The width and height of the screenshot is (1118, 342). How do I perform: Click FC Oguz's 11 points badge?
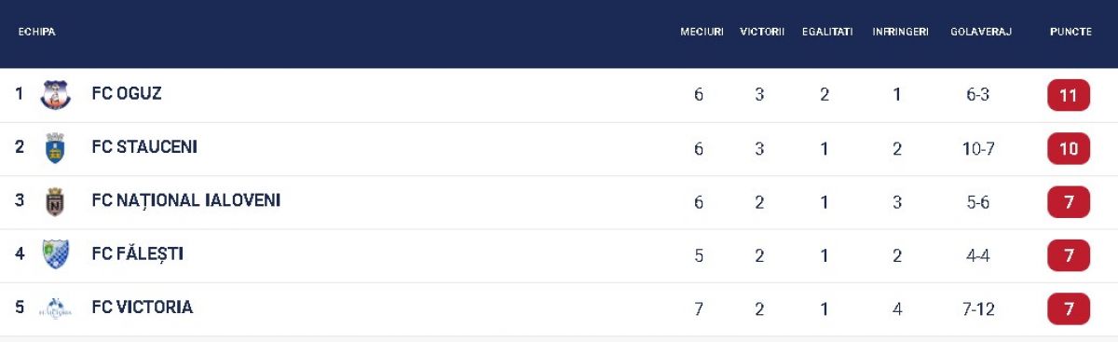[x=1069, y=95]
